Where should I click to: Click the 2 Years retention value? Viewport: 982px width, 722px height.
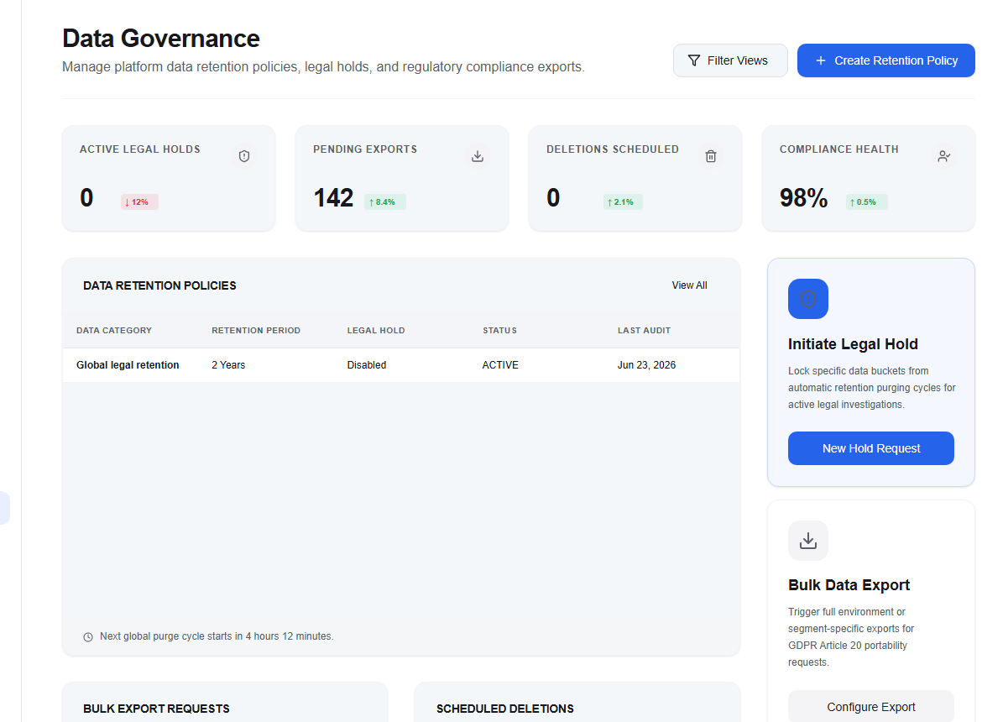coord(228,365)
